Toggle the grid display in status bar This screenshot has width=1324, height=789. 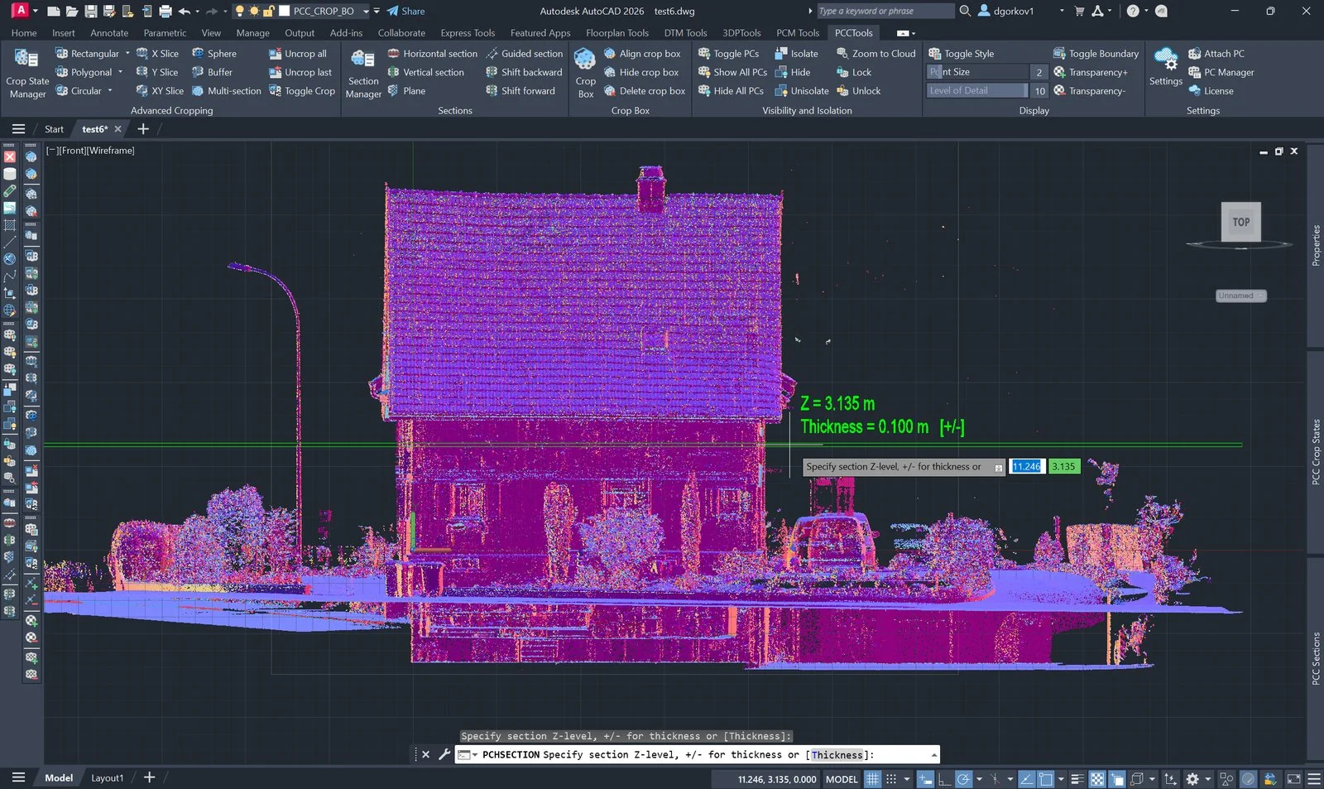point(872,779)
